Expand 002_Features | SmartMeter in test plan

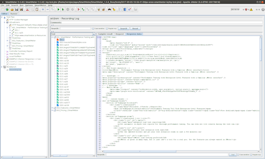(x=7, y=41)
